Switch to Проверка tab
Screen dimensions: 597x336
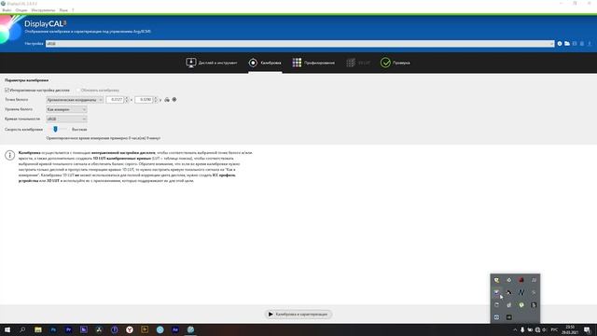coord(396,63)
